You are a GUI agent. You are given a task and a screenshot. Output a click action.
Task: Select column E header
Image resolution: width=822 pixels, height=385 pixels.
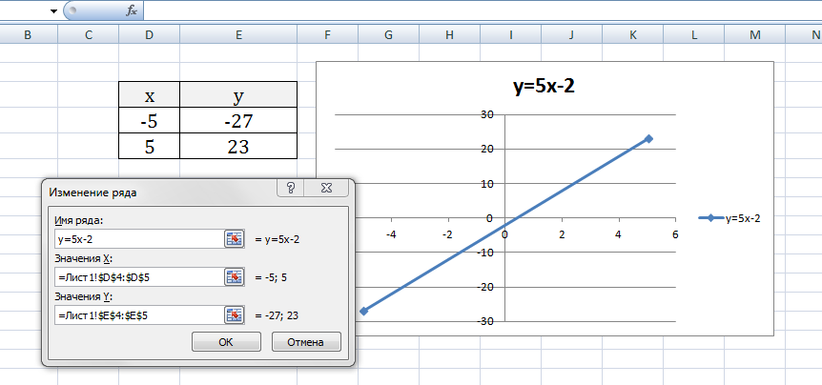[238, 35]
